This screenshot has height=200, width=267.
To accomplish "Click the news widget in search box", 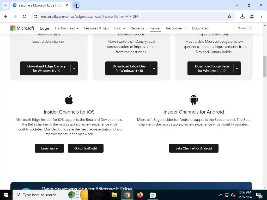I will coord(78,195).
